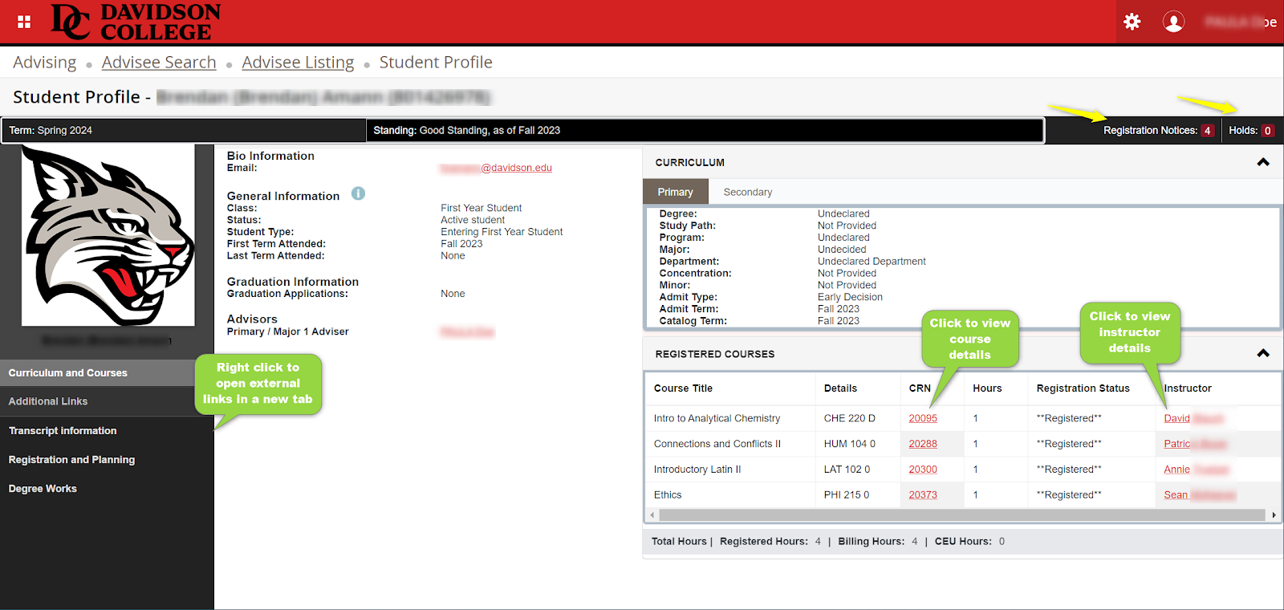
Task: Click the Student Profile breadcrumb text
Action: [436, 63]
